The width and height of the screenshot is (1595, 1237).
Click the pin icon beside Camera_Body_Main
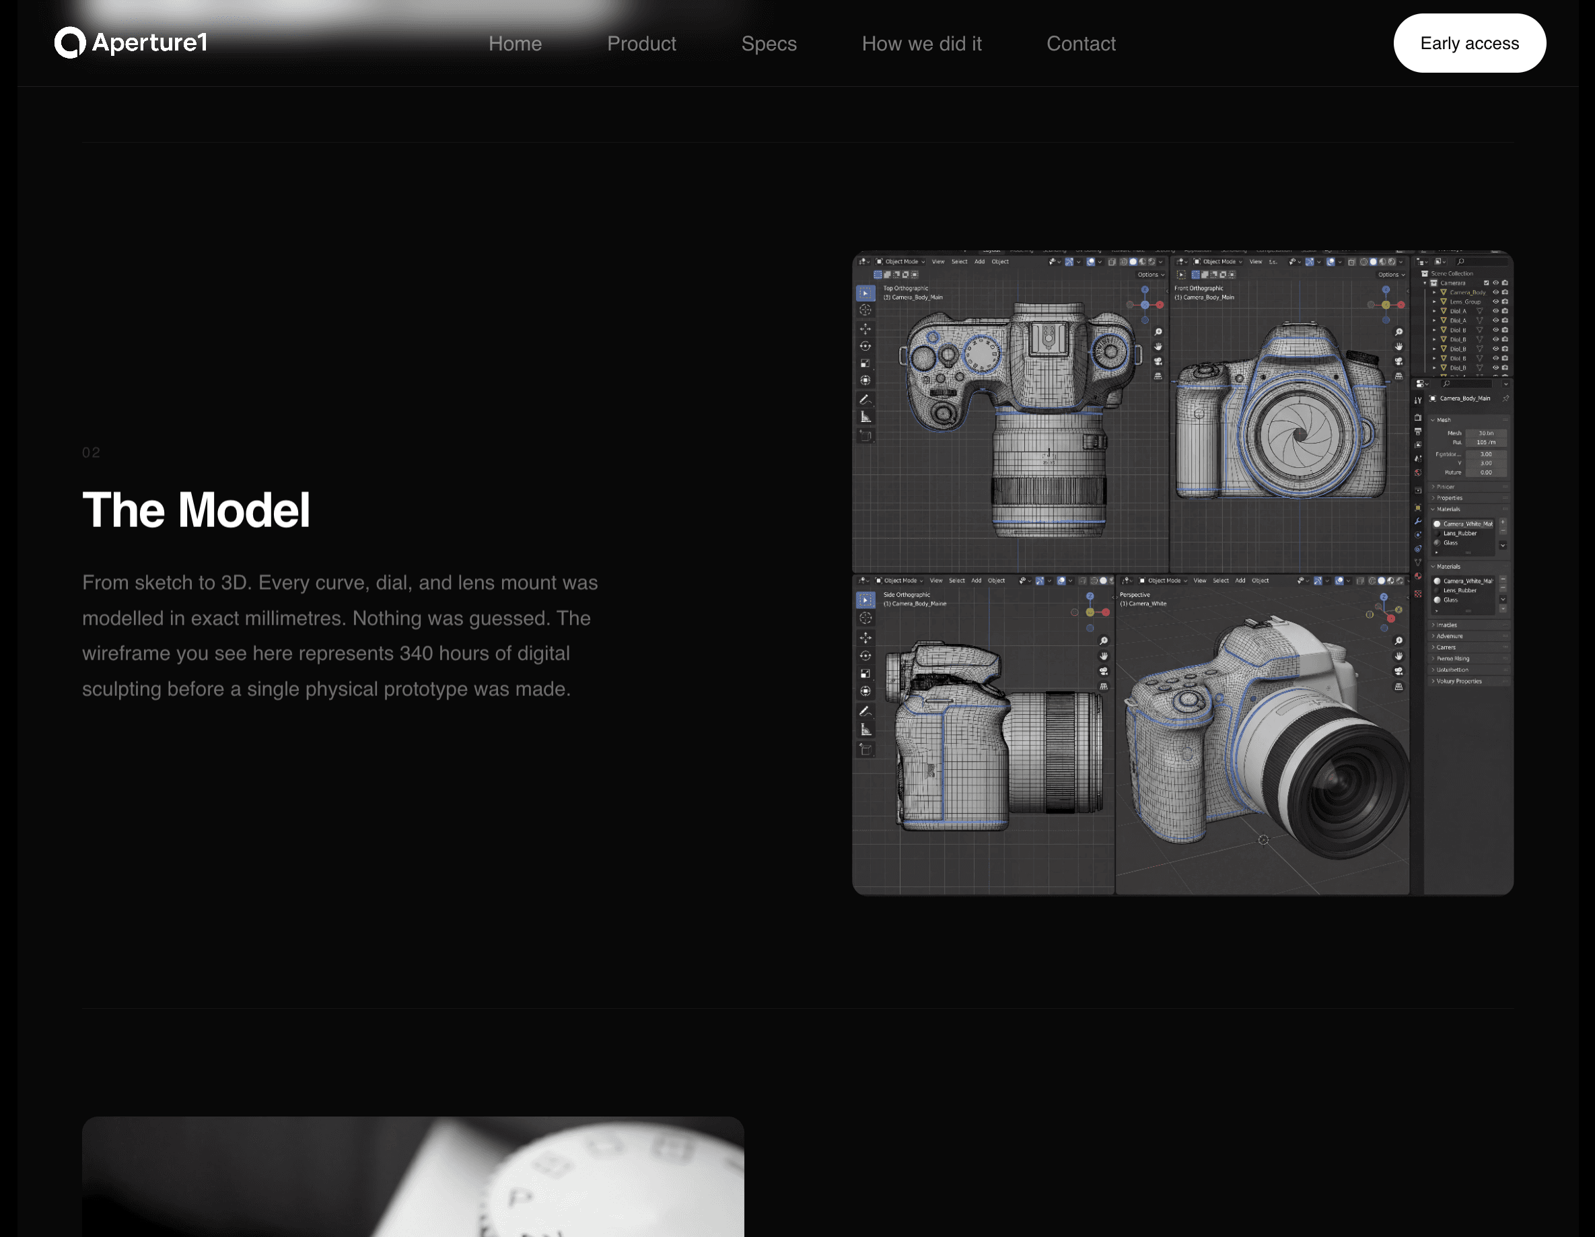click(1505, 398)
